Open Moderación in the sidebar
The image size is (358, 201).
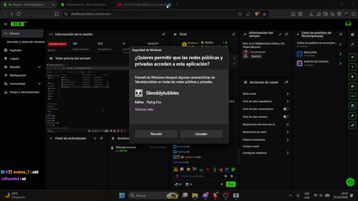coord(22,75)
